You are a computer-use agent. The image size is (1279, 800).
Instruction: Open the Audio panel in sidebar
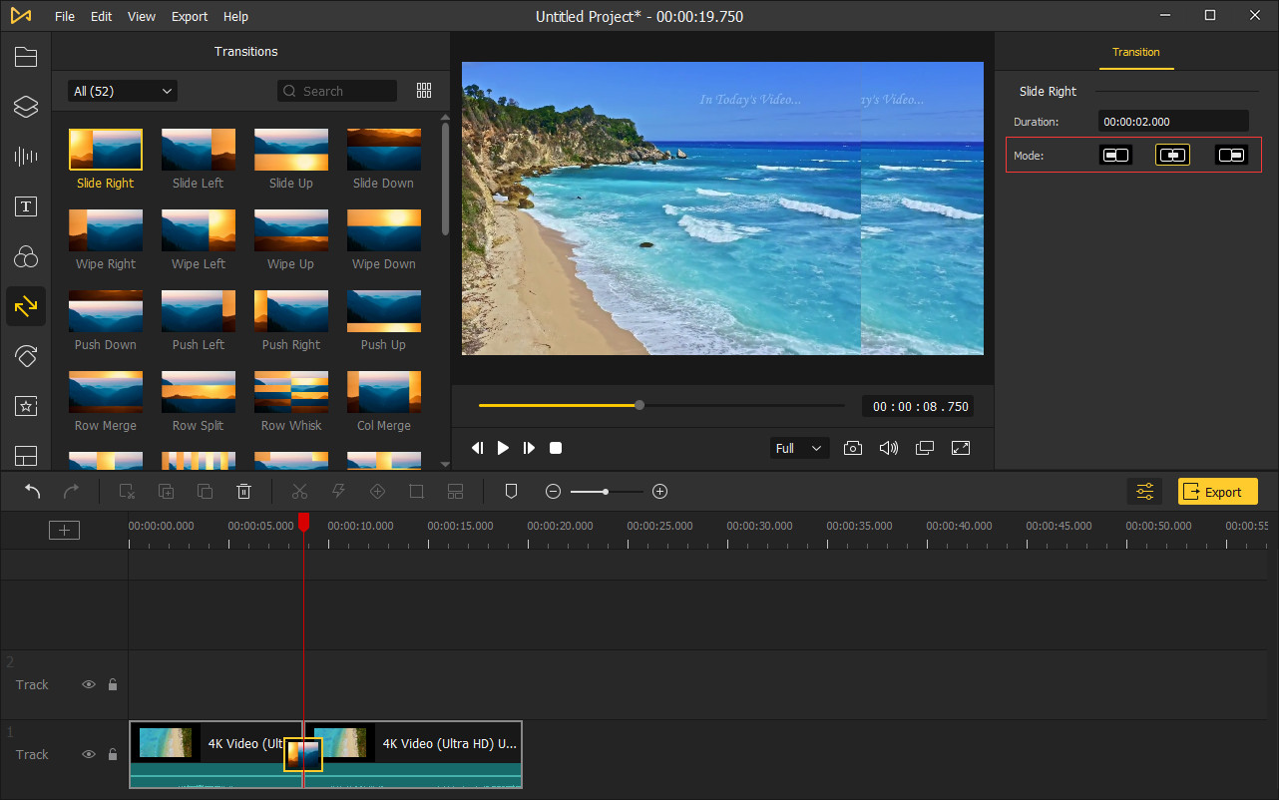[26, 157]
